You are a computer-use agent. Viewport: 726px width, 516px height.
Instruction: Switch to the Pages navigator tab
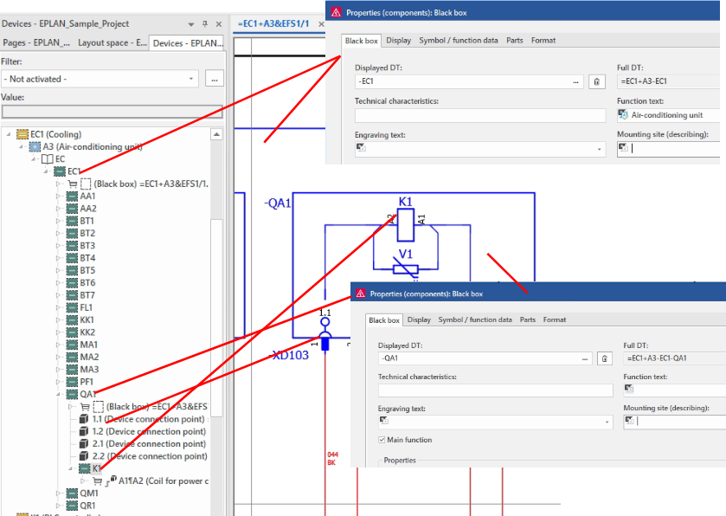(36, 42)
